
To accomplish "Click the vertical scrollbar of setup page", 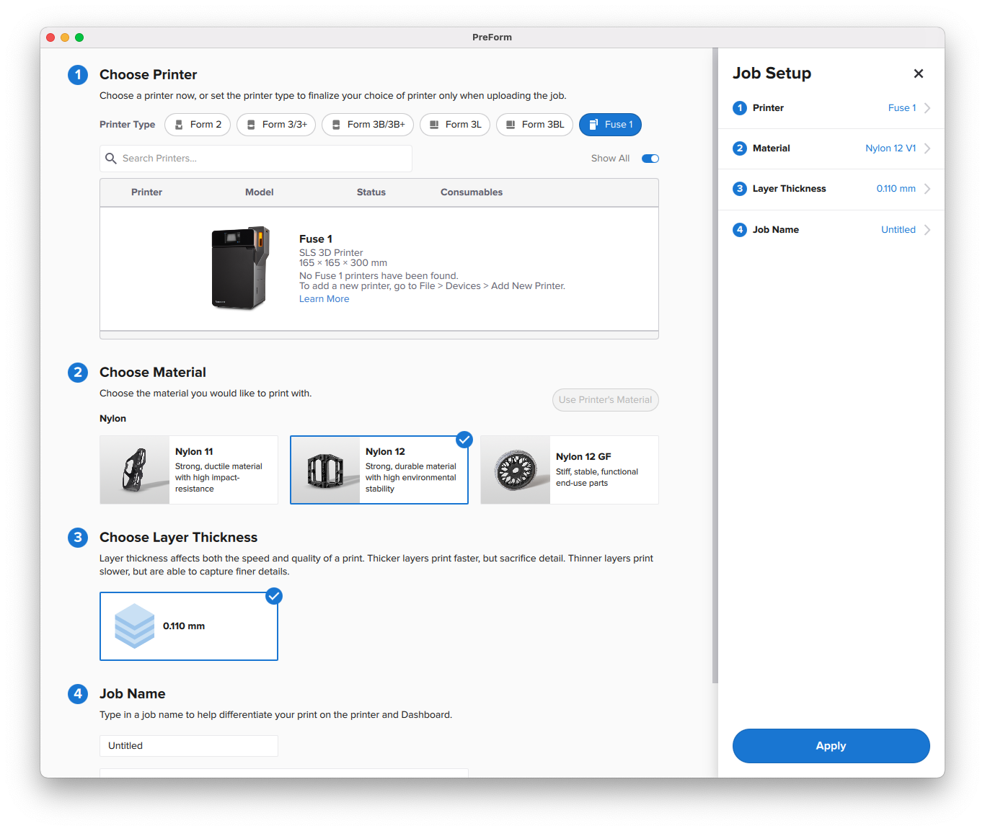I will (715, 365).
